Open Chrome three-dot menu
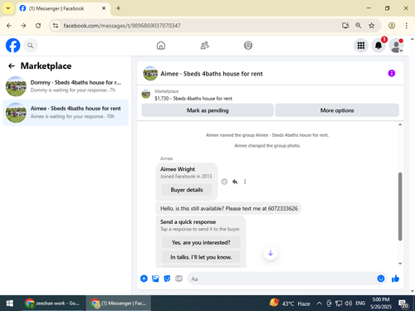Image resolution: width=415 pixels, height=311 pixels. (x=406, y=26)
